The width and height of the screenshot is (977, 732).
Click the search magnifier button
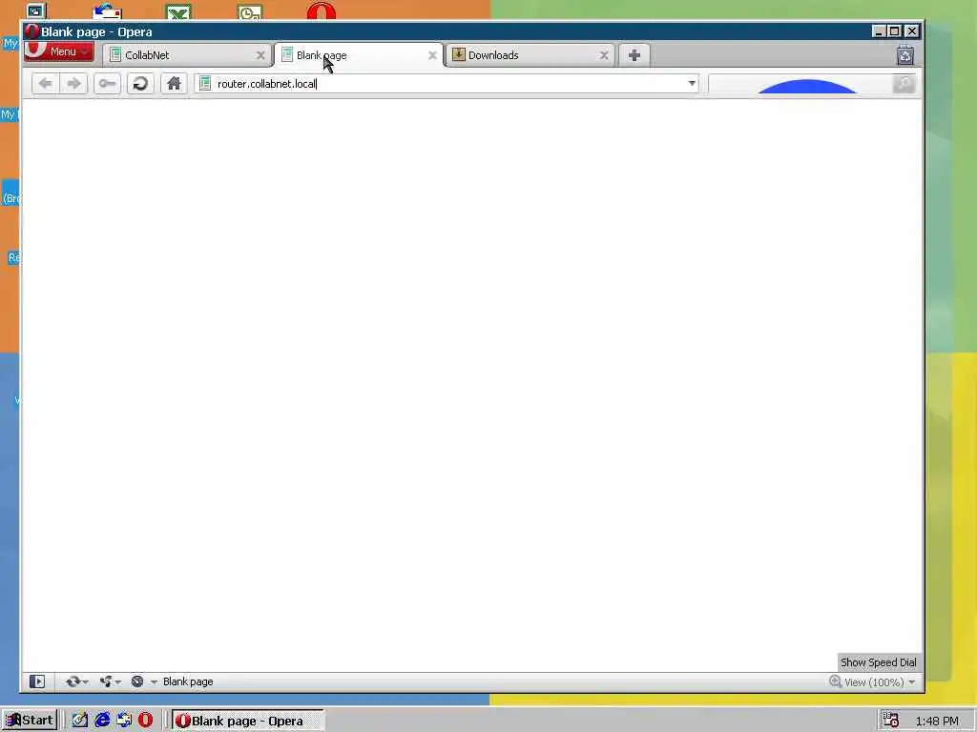point(904,84)
